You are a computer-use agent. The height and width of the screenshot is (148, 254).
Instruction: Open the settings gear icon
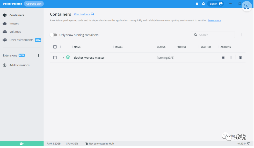pyautogui.click(x=204, y=4)
